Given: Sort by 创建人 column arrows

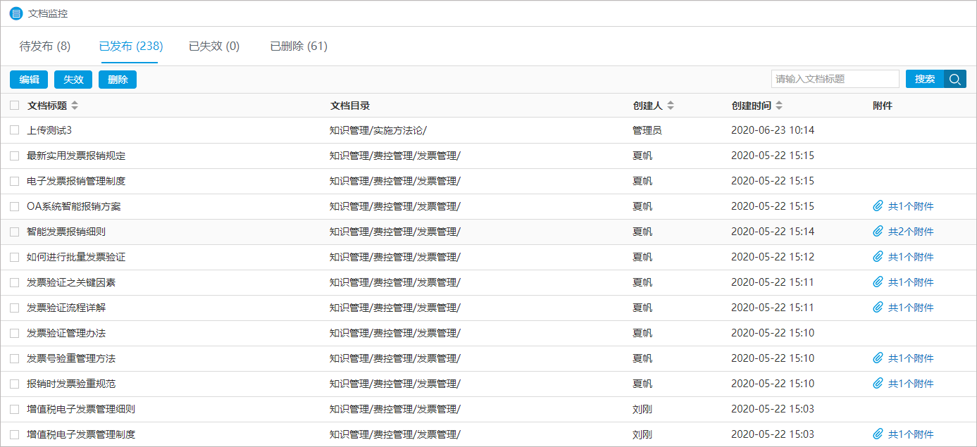Looking at the screenshot, I should tap(671, 106).
